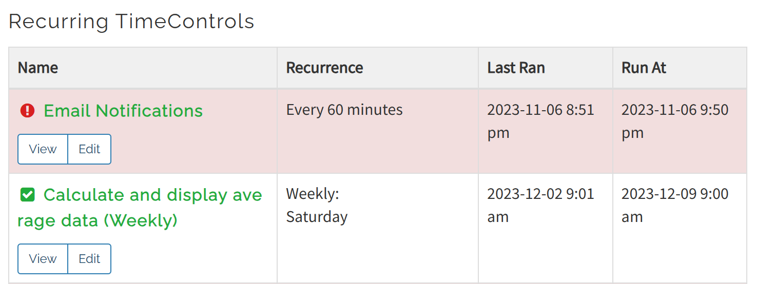The height and width of the screenshot is (284, 774).
Task: Click the Run At column header
Action: (x=644, y=68)
